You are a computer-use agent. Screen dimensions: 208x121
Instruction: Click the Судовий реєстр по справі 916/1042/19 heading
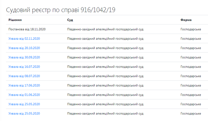[61, 10]
